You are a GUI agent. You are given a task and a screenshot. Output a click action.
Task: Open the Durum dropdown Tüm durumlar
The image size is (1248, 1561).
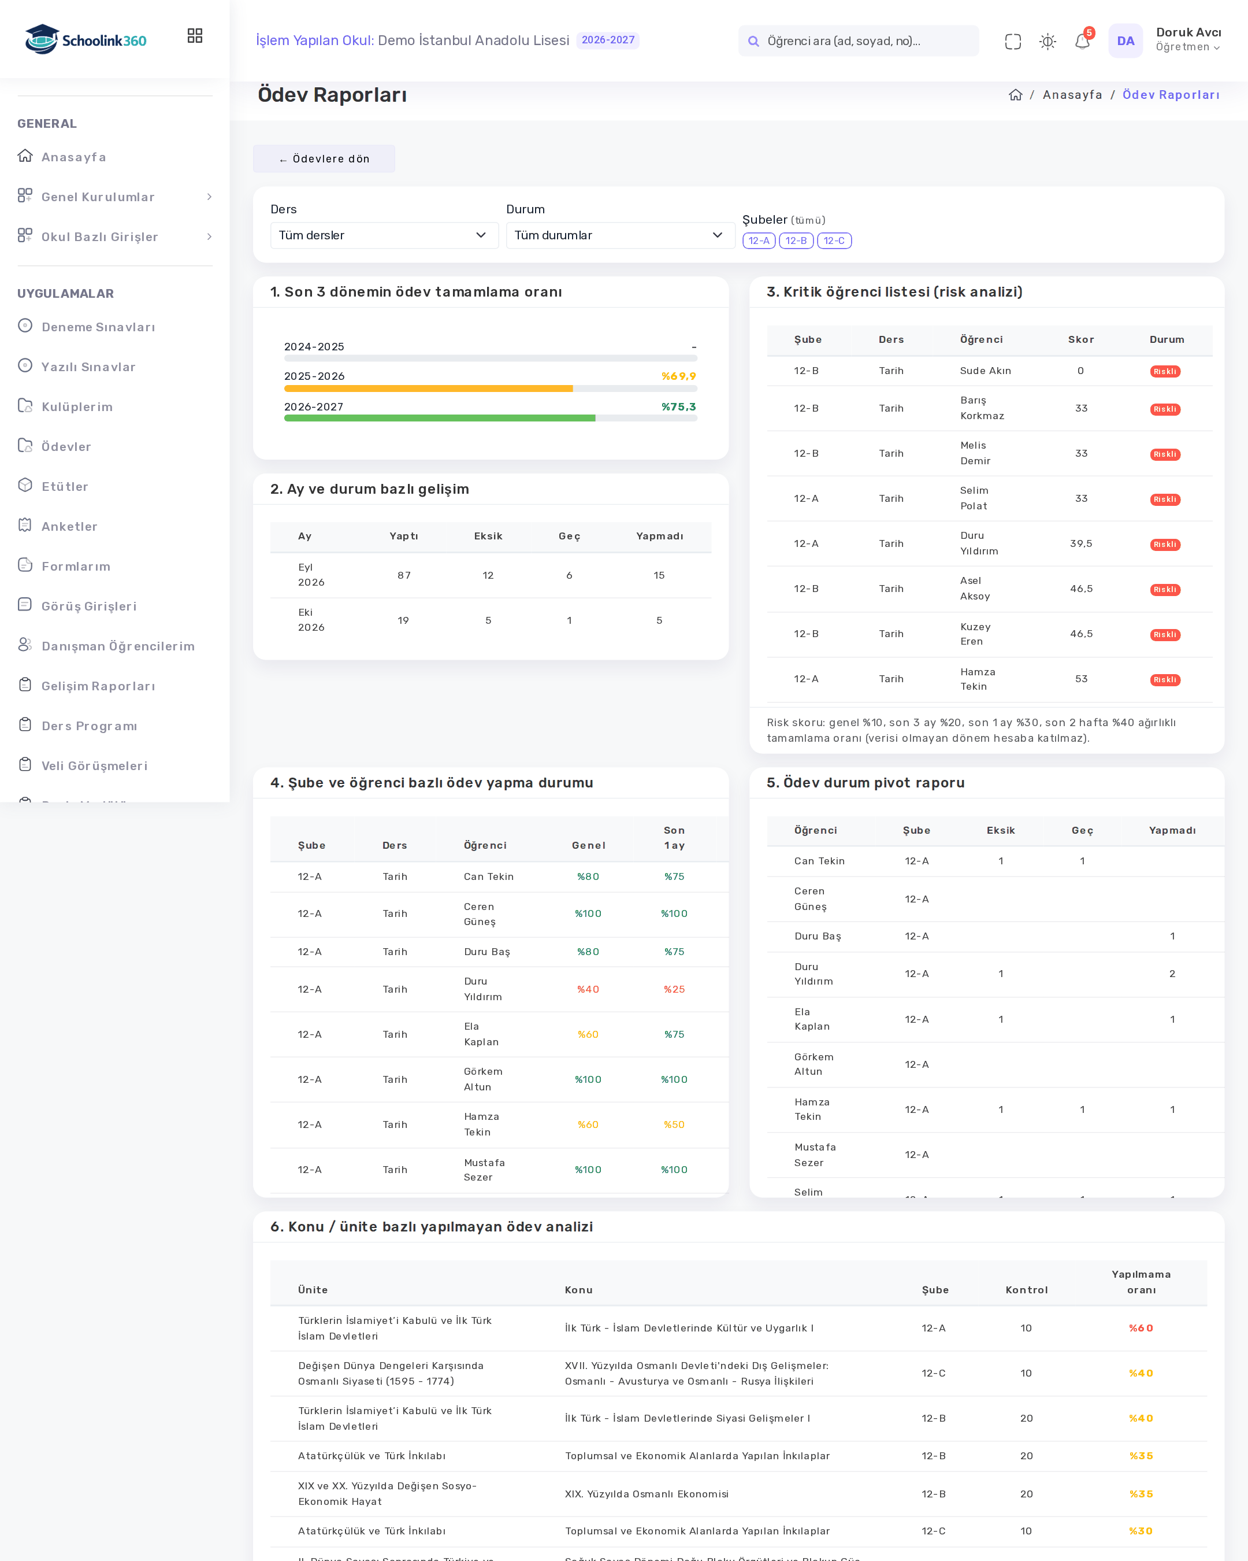(x=621, y=235)
